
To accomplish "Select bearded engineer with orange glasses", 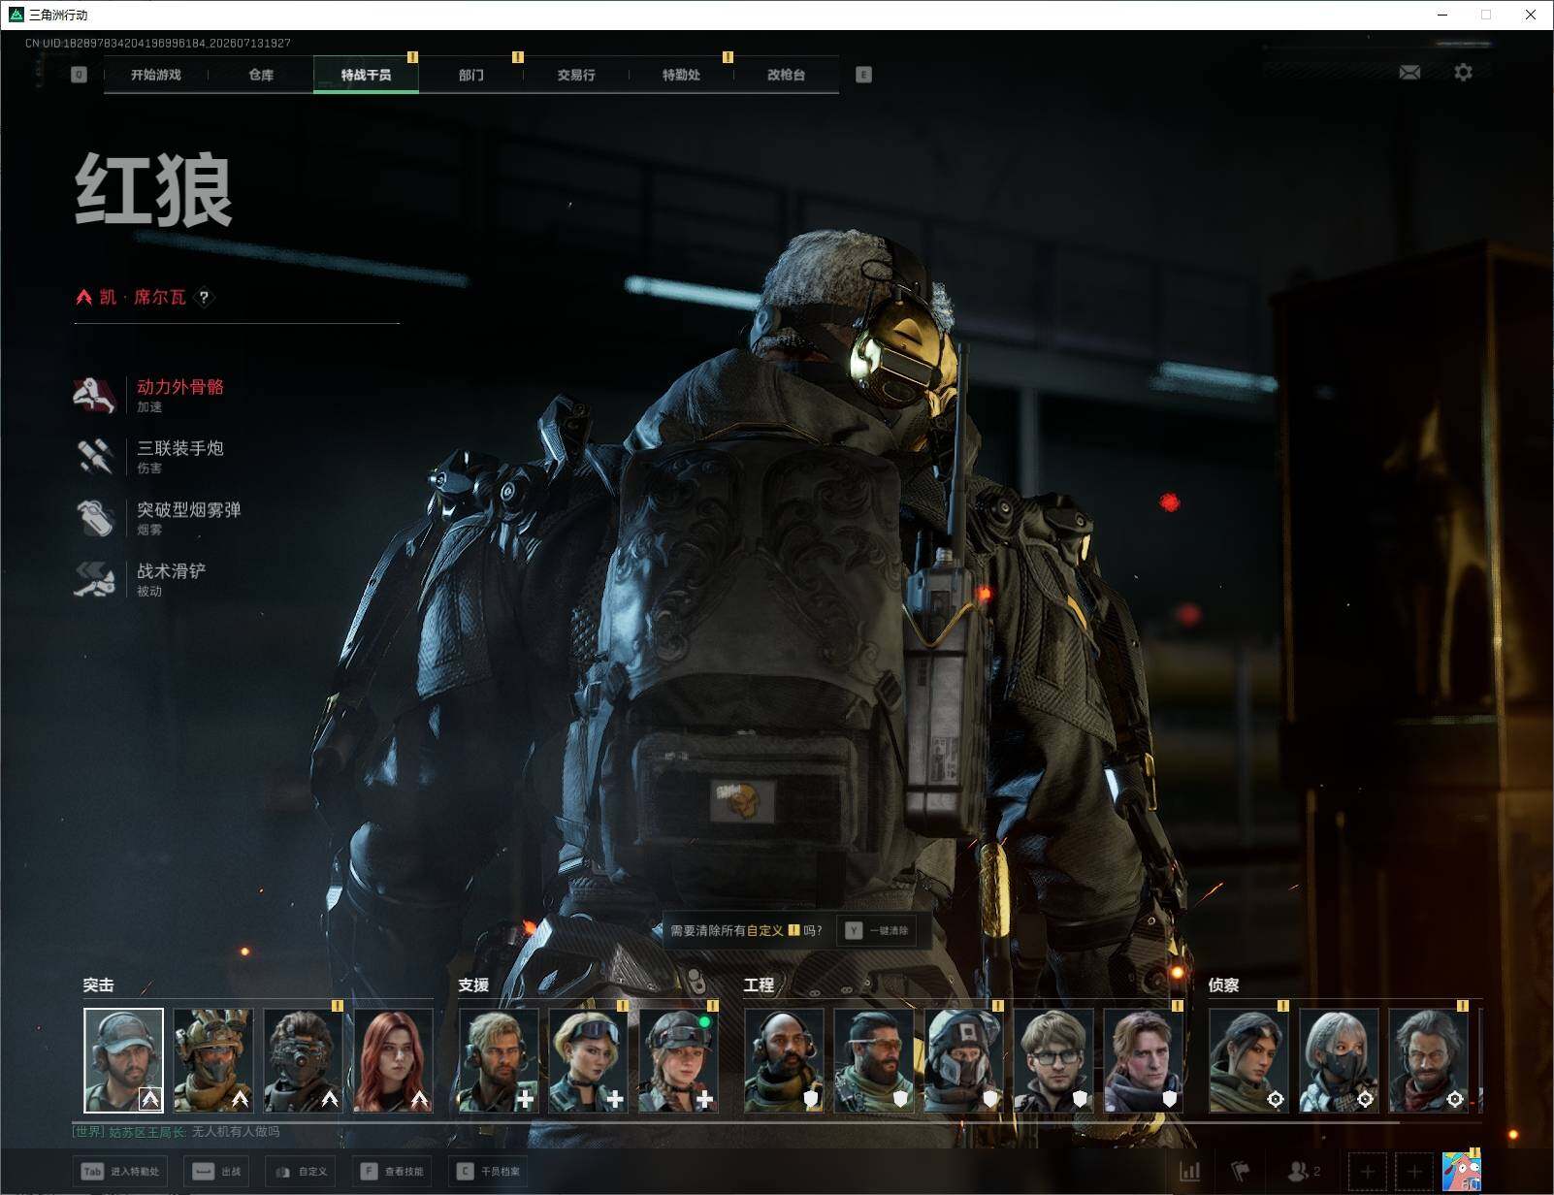I will (x=873, y=1060).
